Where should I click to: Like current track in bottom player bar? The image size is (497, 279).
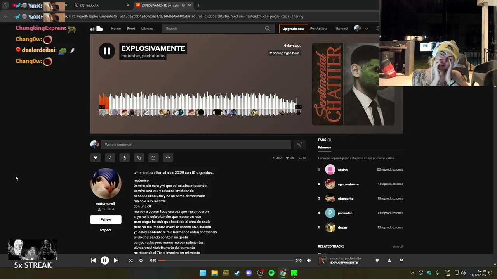pos(377,260)
